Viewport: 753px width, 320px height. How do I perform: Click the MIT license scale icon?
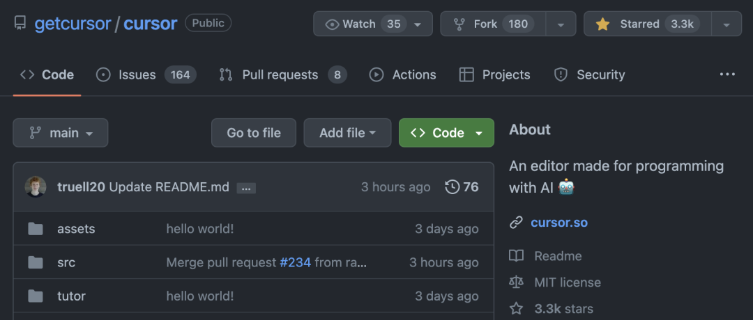(x=516, y=282)
